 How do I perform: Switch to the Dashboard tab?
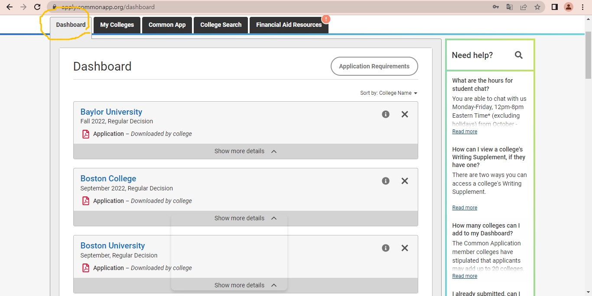pyautogui.click(x=71, y=25)
